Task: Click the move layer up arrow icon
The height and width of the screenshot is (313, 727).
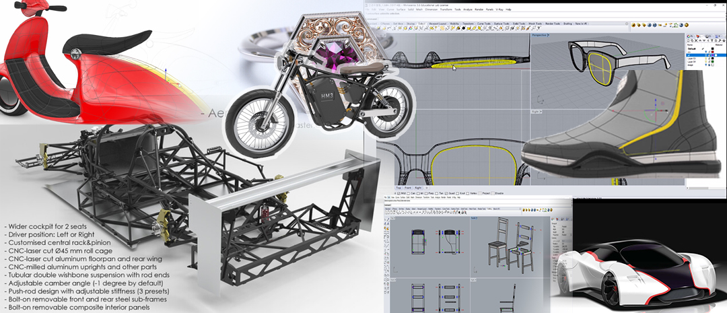Action: (700, 41)
